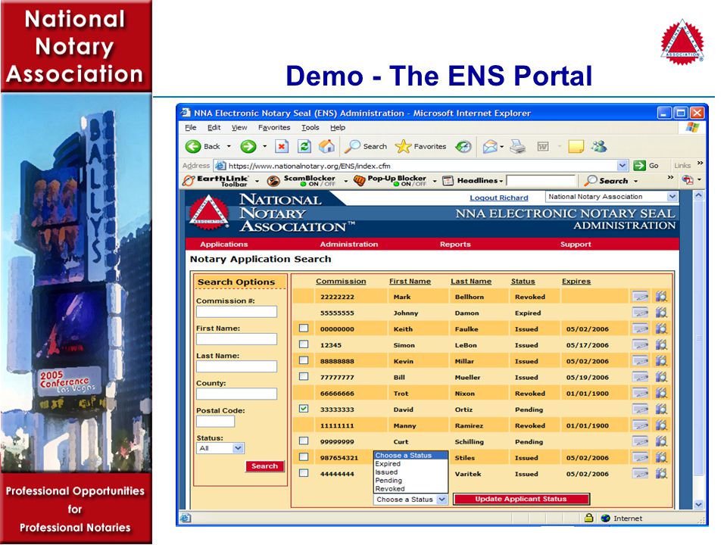The width and height of the screenshot is (727, 545).
Task: Open the Status All dropdown
Action: (220, 448)
